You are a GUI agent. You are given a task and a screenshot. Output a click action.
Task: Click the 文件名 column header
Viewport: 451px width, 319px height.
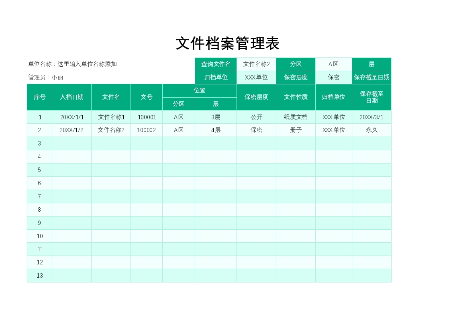pyautogui.click(x=111, y=97)
